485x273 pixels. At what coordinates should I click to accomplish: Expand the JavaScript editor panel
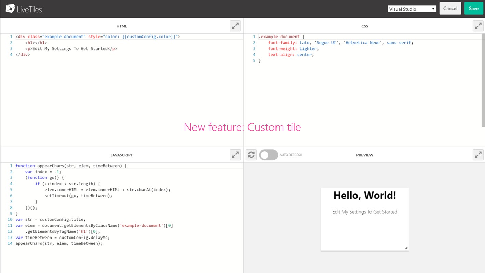[x=235, y=155]
